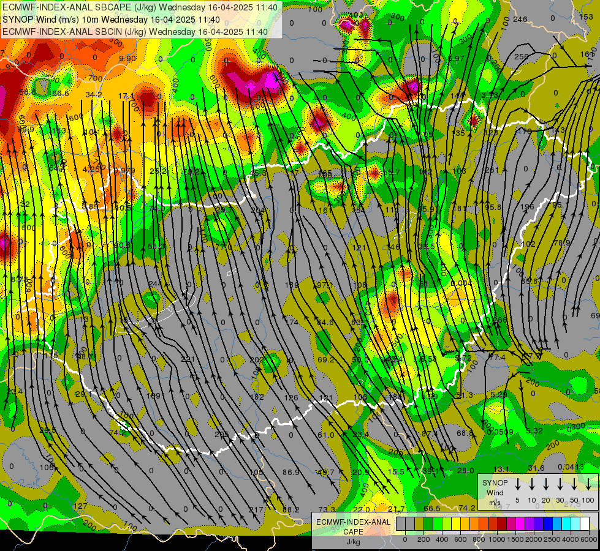Image resolution: width=600 pixels, height=551 pixels.
Task: Select the dark green swatch in the CAPE legend
Action: pos(428,523)
